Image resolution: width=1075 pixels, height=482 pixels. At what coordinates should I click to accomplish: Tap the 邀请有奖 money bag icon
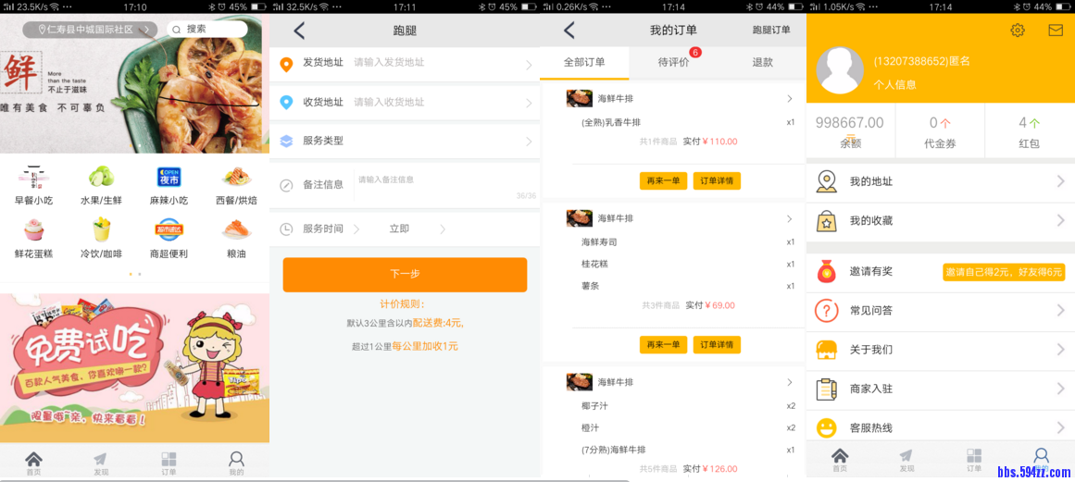point(827,271)
